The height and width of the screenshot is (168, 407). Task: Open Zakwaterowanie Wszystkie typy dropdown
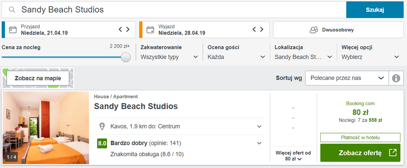tap(169, 57)
